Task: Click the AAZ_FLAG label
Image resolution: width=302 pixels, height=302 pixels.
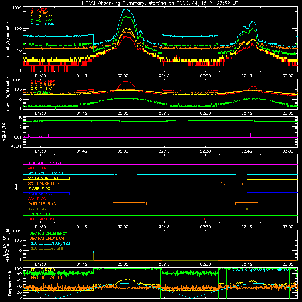Action: [x=37, y=209]
